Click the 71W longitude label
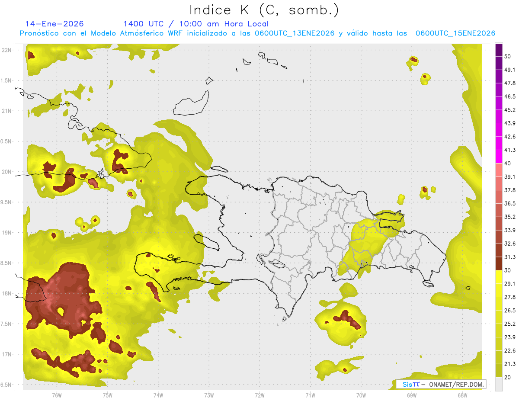 click(x=310, y=395)
